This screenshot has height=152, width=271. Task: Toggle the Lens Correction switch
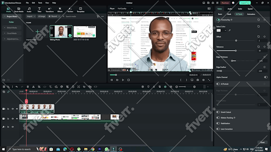pos(218,129)
